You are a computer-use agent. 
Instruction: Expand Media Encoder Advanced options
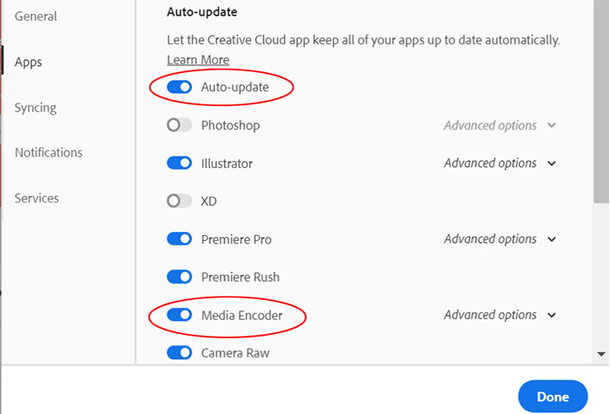(552, 315)
